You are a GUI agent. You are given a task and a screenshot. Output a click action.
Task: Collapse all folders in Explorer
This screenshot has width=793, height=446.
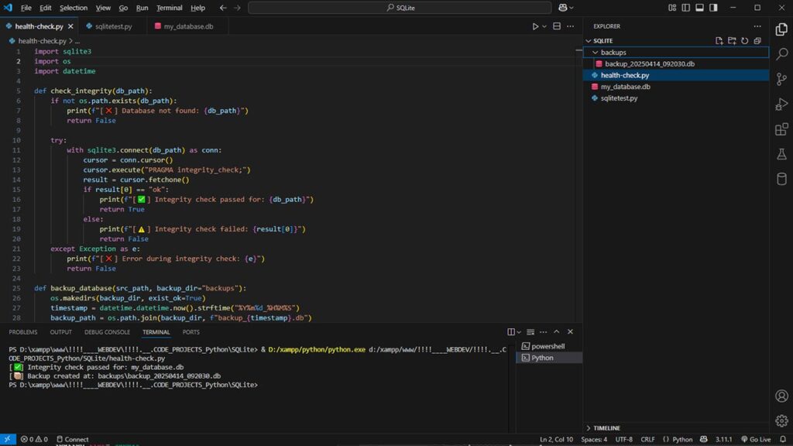tap(757, 41)
